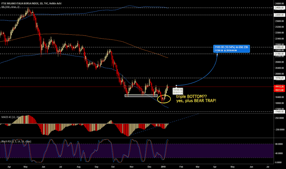
Task: Click the 80.0000 Stoch RSI axis value
Action: pos(279,144)
